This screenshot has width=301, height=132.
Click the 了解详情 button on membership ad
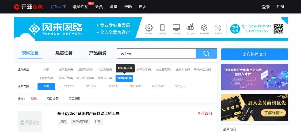coord(274,113)
